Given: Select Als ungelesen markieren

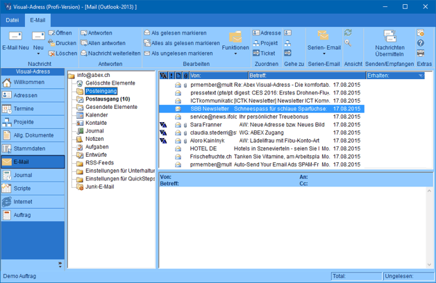Looking at the screenshot, I should (x=178, y=53).
